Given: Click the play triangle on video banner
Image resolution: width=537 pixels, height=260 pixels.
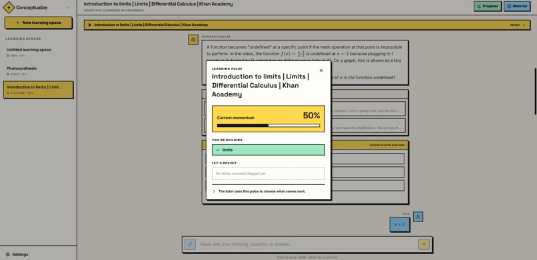Looking at the screenshot, I should 90,25.
